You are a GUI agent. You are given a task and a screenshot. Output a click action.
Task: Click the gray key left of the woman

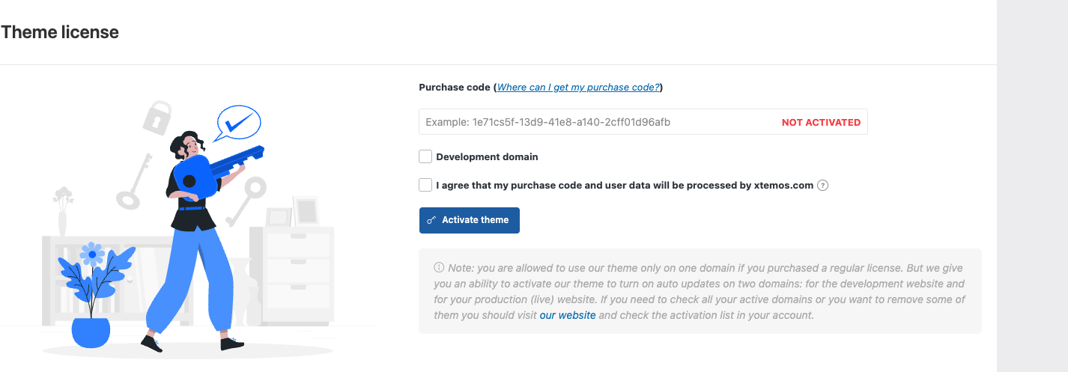pyautogui.click(x=133, y=181)
